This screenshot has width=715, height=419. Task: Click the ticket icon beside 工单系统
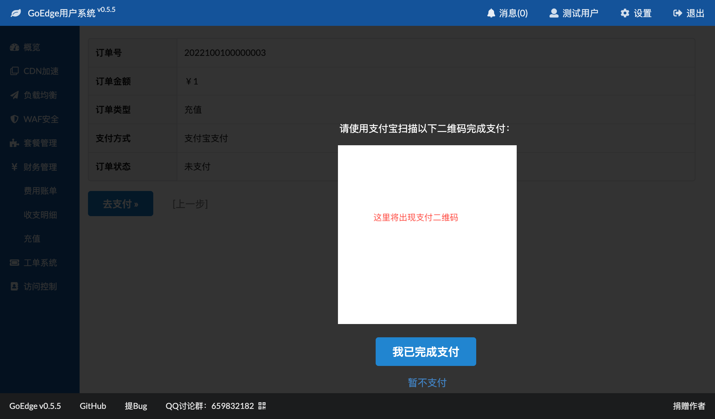click(14, 263)
